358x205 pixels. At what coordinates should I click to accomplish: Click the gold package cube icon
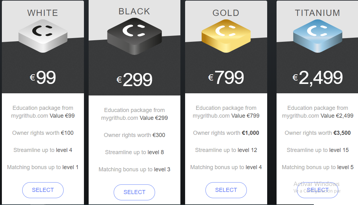pyautogui.click(x=226, y=36)
